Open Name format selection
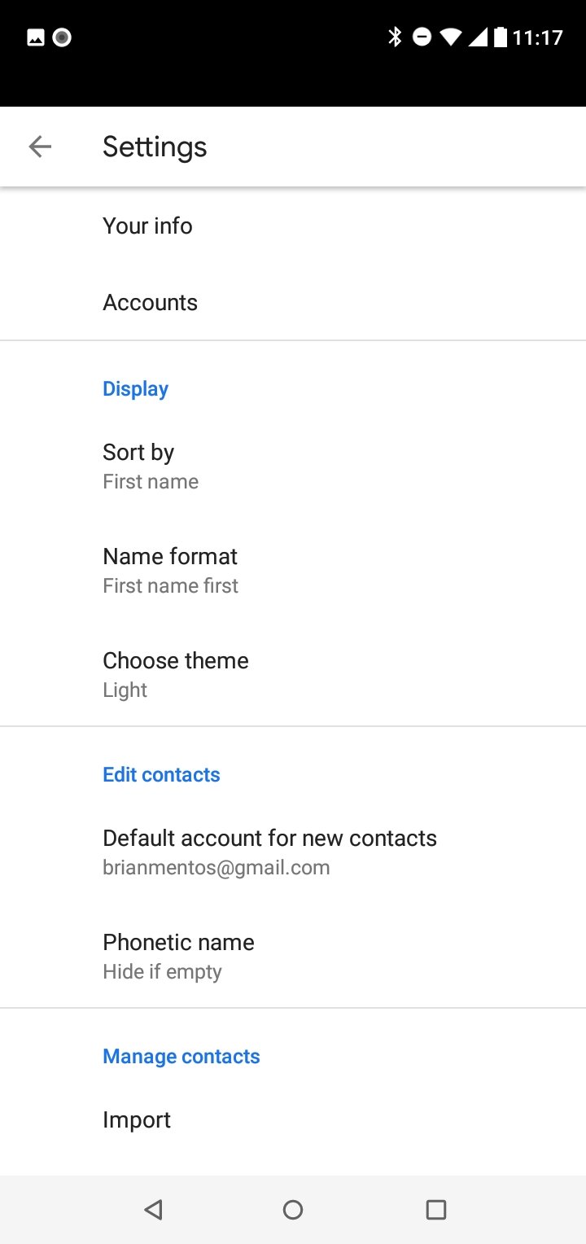Image resolution: width=586 pixels, height=1244 pixels. [293, 570]
